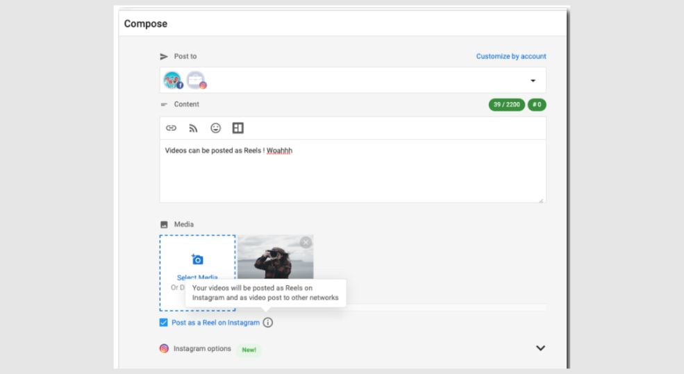Click the template layout icon in content toolbar
684x374 pixels.
pyautogui.click(x=237, y=128)
